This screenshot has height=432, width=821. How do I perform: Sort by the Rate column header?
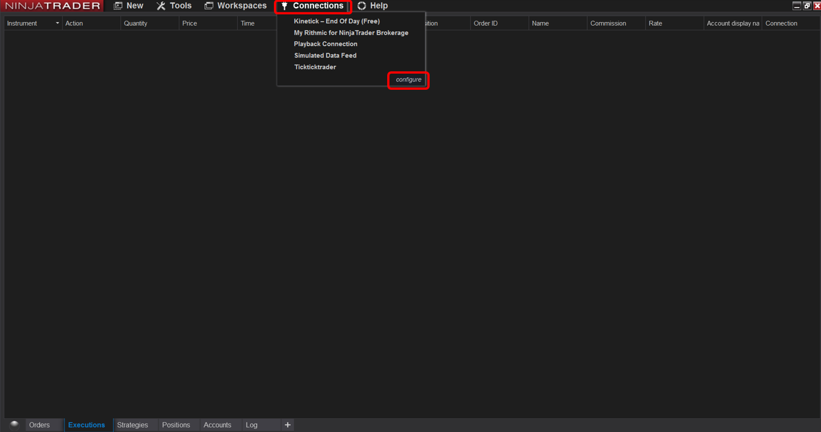[x=674, y=23]
